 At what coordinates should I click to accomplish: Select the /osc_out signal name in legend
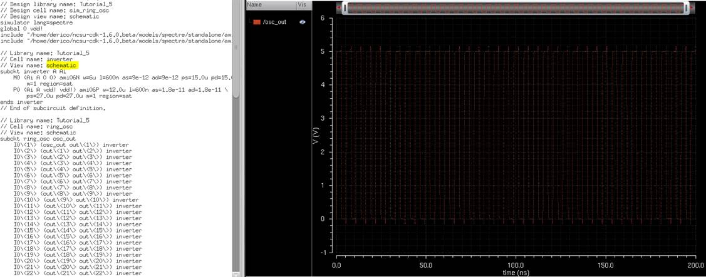[x=274, y=22]
